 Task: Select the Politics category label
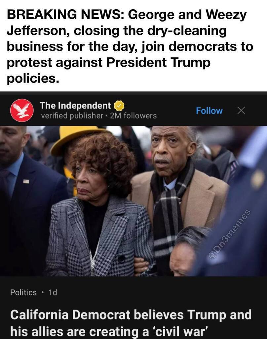[23, 292]
